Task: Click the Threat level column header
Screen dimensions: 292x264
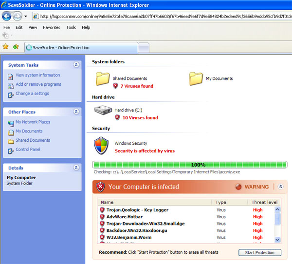Action: [264, 202]
